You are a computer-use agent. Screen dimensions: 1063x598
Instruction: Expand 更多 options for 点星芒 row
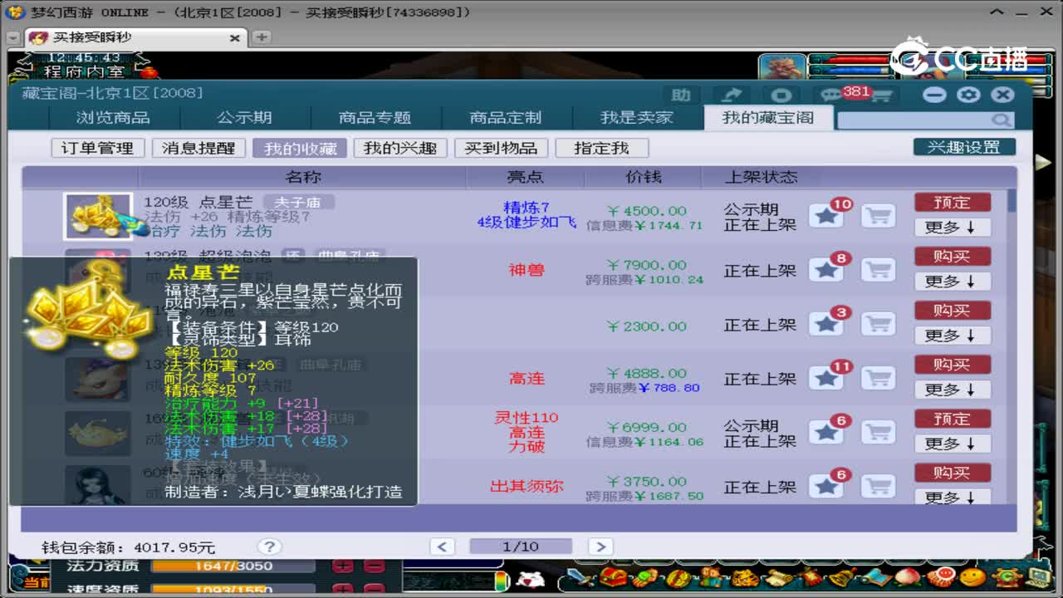[x=953, y=228]
